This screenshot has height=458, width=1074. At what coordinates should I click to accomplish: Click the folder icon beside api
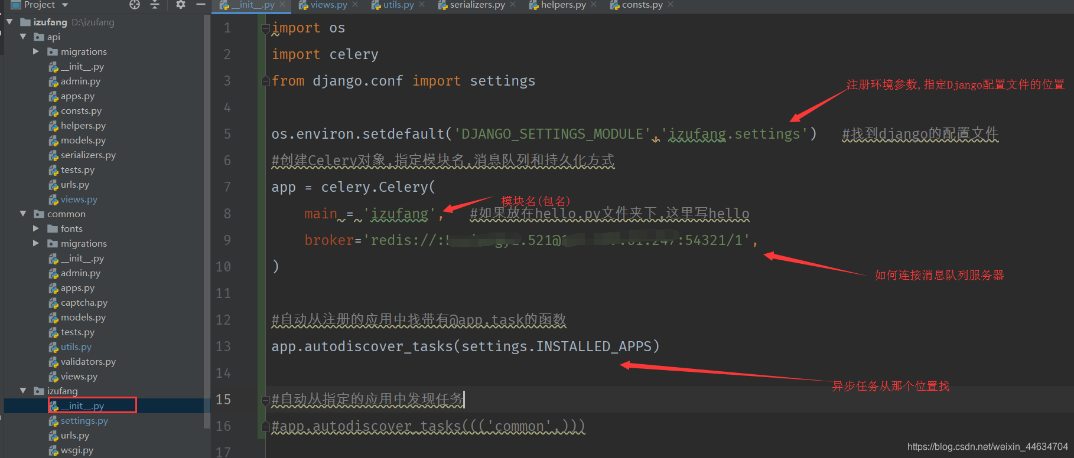(39, 37)
